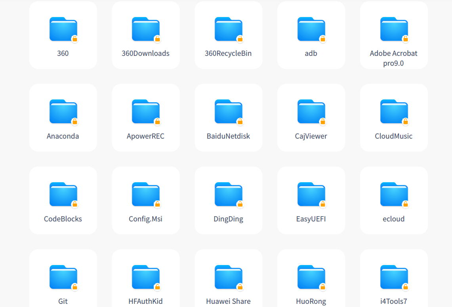
Task: Click the 360 folder name text
Action: click(63, 53)
